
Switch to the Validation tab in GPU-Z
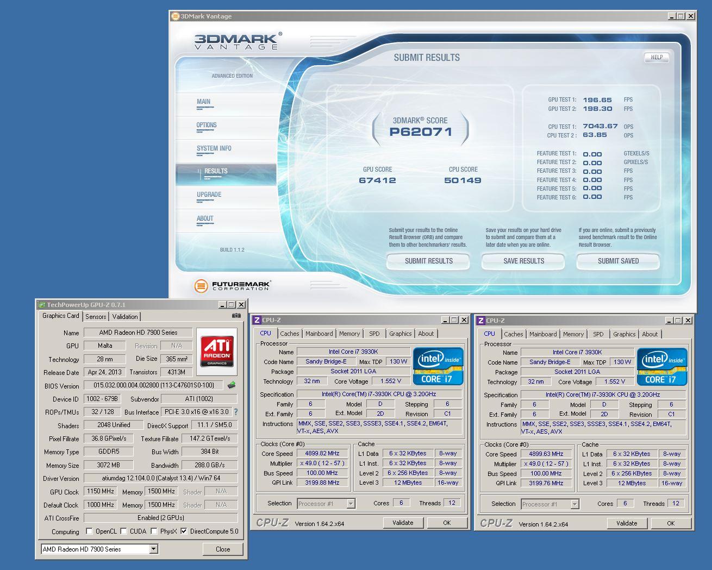click(125, 317)
